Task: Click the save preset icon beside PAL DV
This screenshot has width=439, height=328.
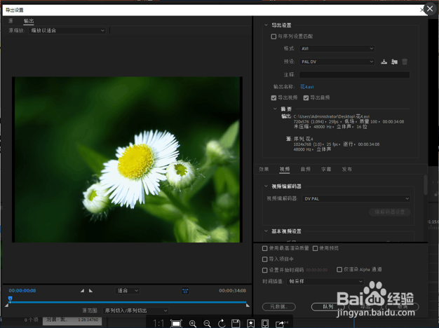Action: [x=384, y=62]
